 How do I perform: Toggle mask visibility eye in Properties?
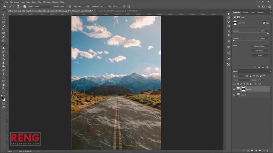pos(263,67)
